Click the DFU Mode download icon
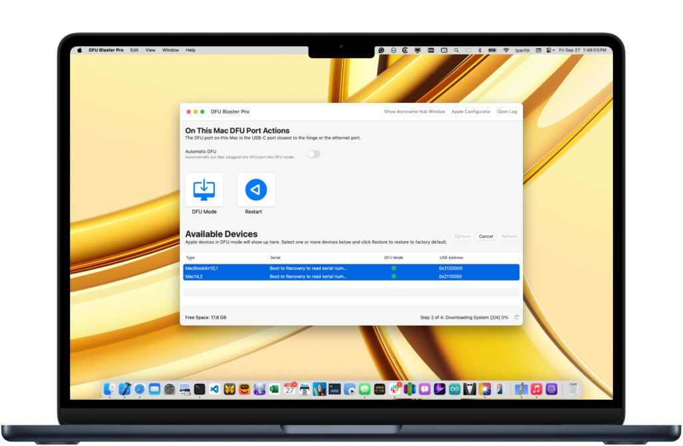683x446 pixels. click(204, 190)
